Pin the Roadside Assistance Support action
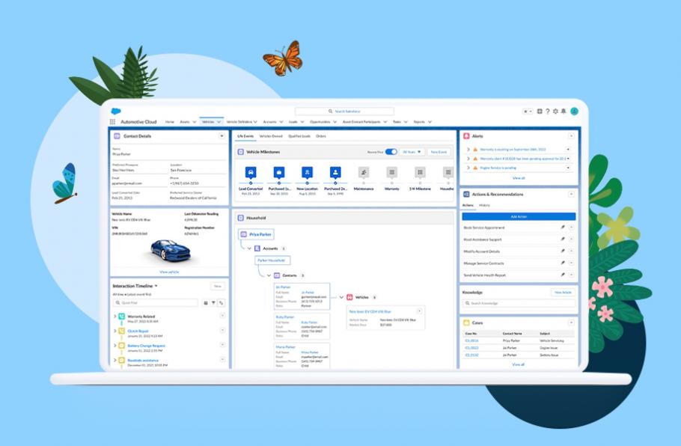 coord(563,239)
